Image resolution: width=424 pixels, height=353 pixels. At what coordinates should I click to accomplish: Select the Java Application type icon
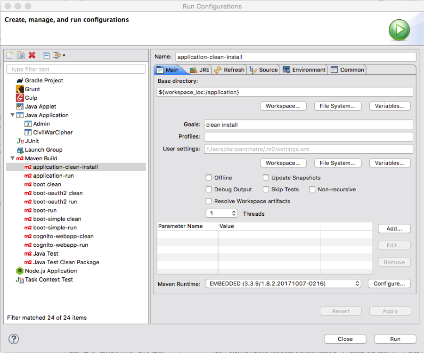tap(20, 115)
